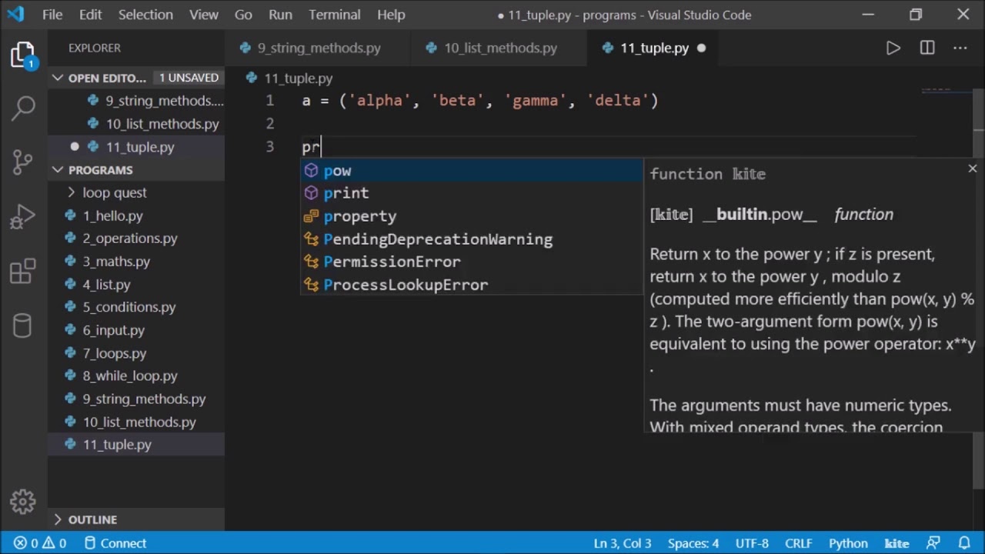Switch to 11_tuple.py tab
985x554 pixels.
pyautogui.click(x=654, y=48)
